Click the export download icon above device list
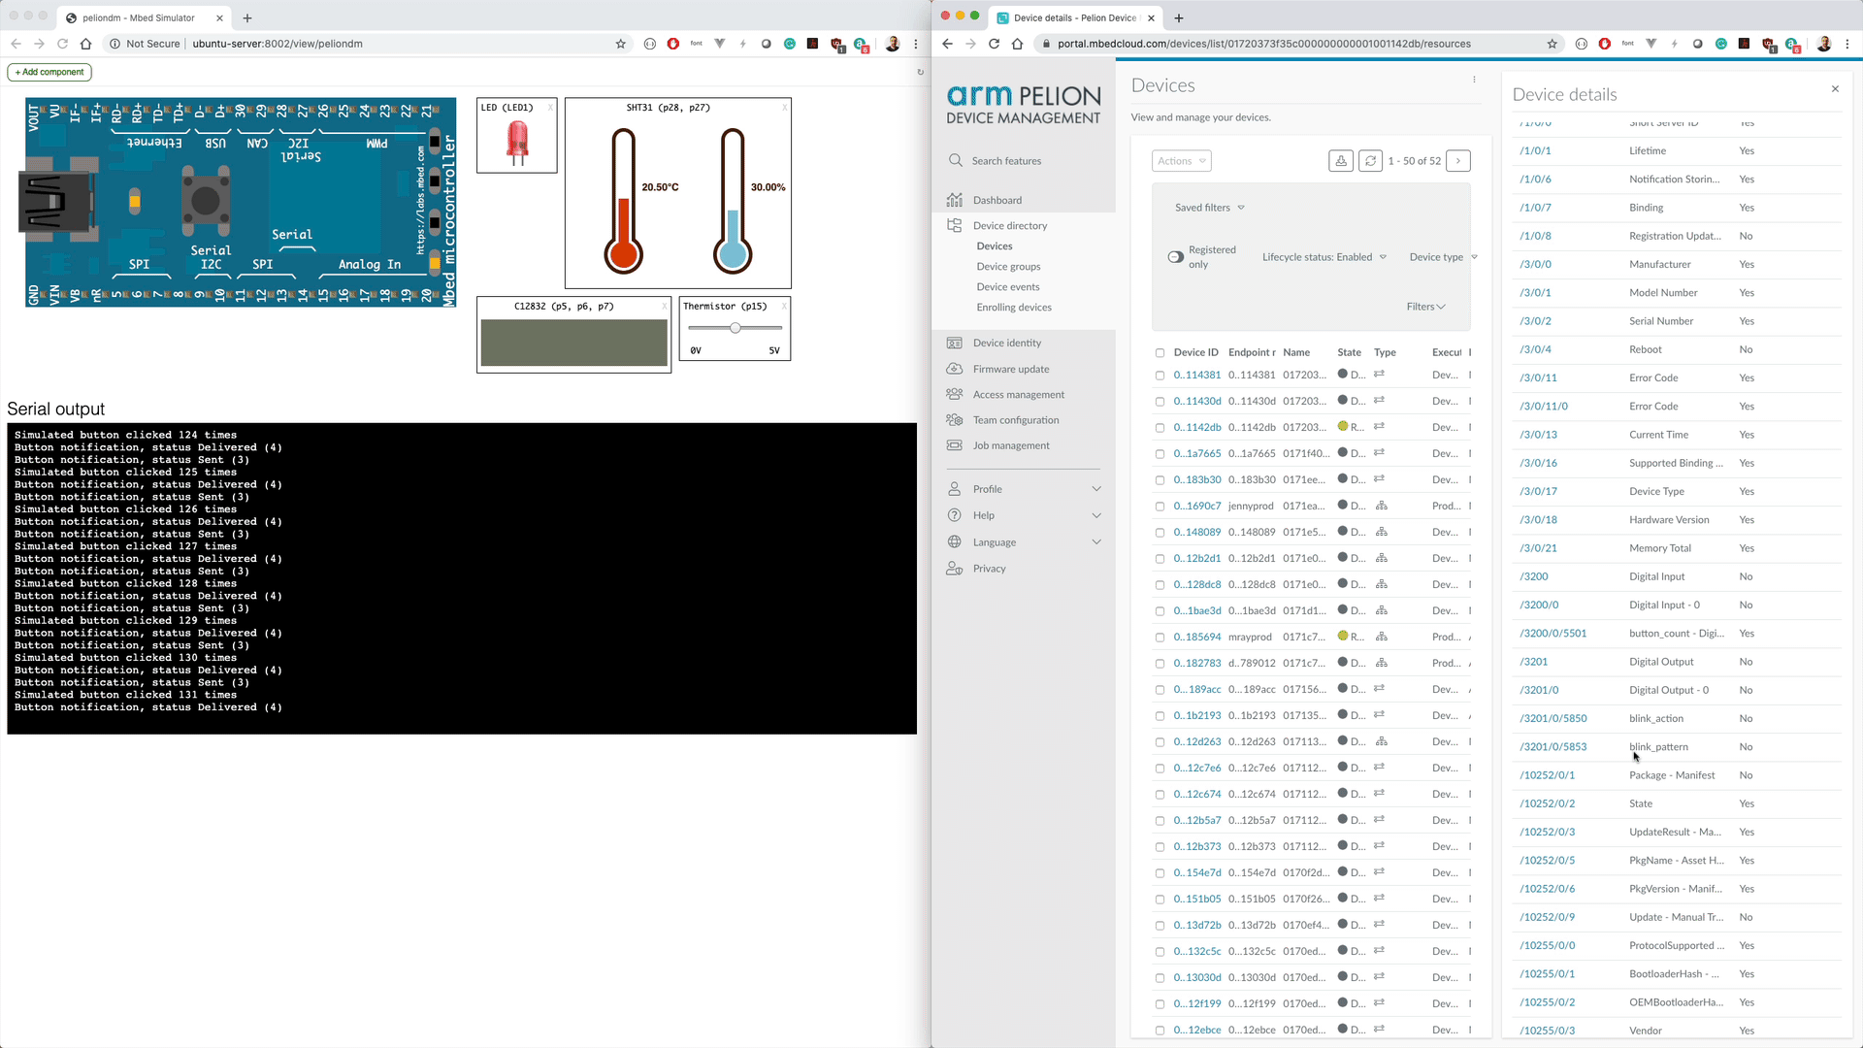This screenshot has width=1863, height=1048. [1341, 161]
